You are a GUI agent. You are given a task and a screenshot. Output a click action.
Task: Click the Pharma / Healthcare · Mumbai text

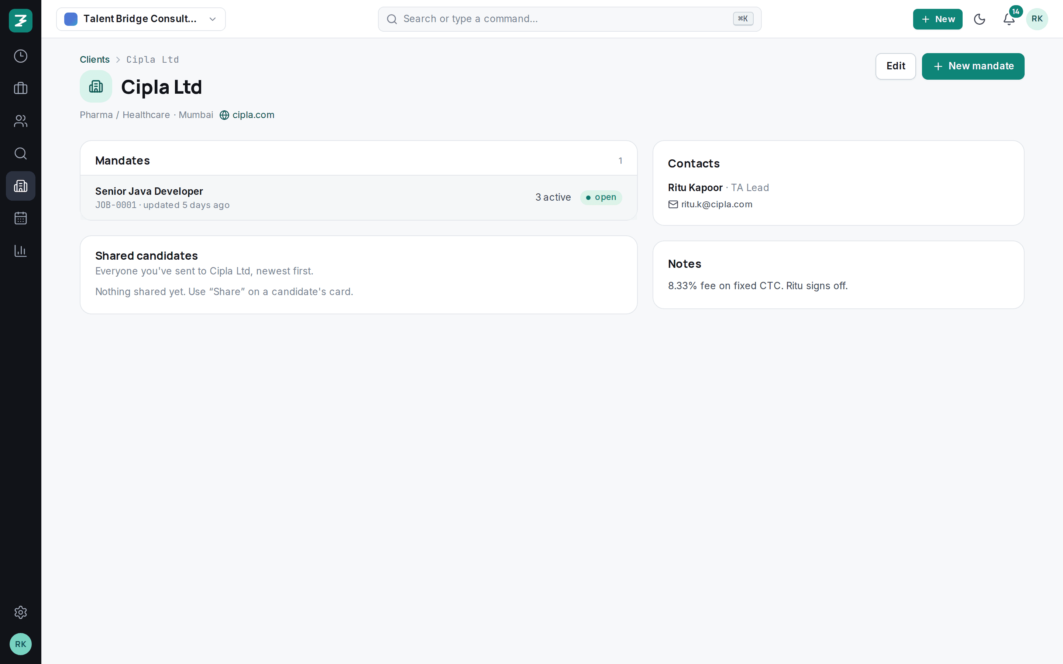pos(146,115)
